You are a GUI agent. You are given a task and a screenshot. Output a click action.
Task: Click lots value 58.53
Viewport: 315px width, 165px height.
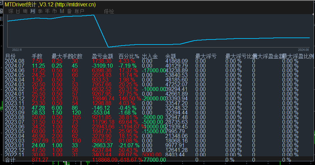point(38,112)
